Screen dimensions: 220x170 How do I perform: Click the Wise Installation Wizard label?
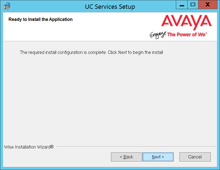[29, 147]
